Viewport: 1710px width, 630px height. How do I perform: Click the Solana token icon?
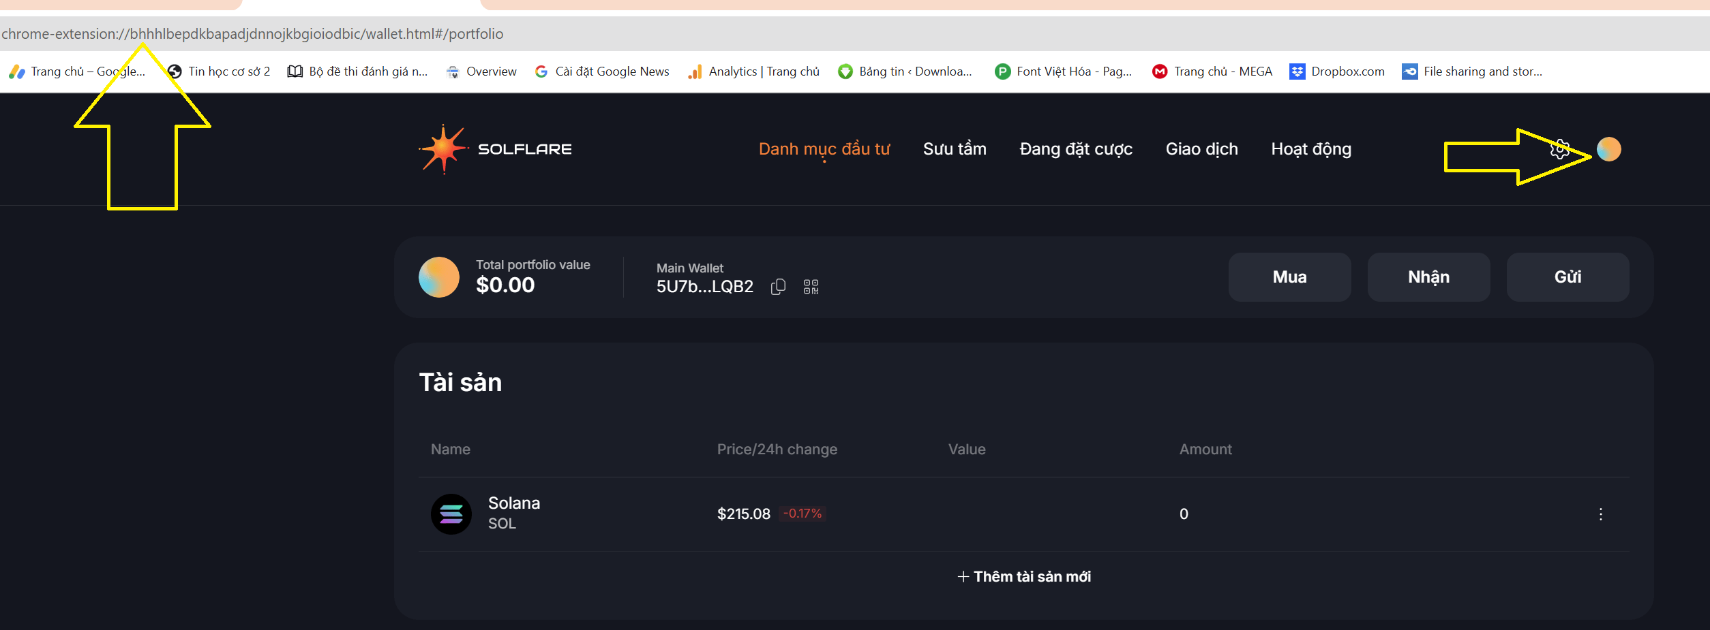tap(451, 514)
